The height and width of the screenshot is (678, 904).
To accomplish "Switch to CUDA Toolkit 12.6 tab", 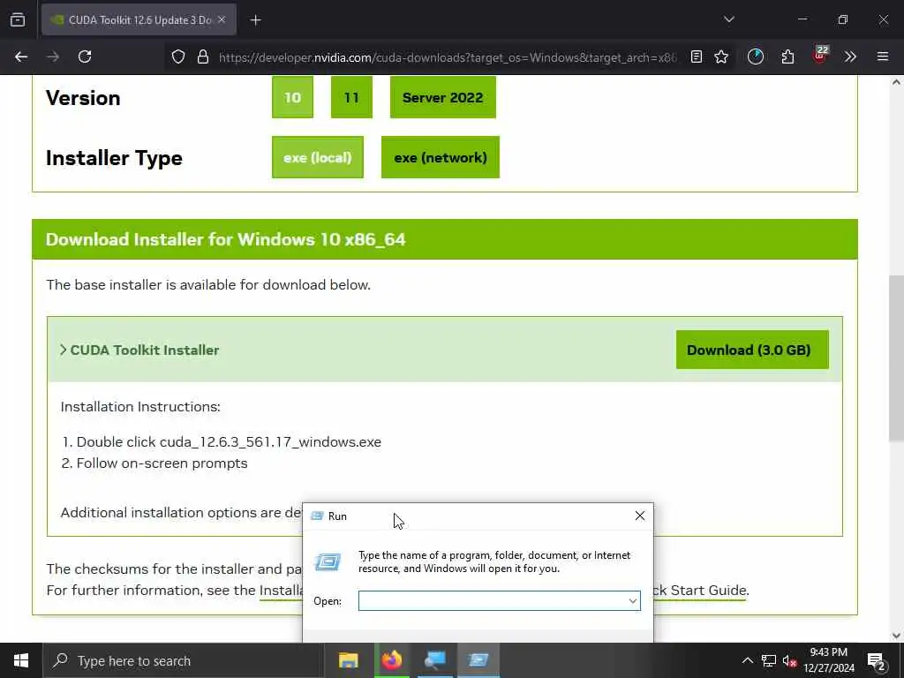I will point(139,19).
